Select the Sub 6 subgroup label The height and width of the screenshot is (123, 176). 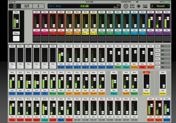102,67
